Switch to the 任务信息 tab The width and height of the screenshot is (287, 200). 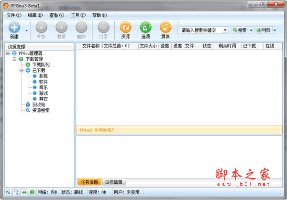pos(89,182)
